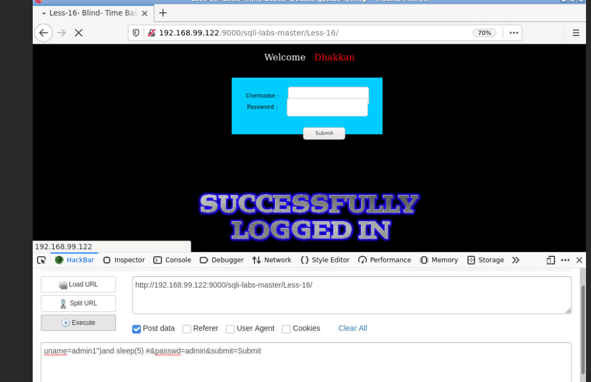Click the Split URL button
591x382 pixels.
tap(78, 303)
